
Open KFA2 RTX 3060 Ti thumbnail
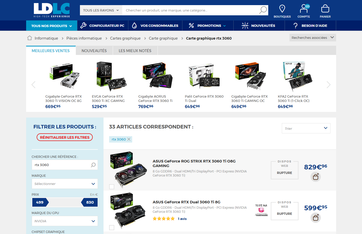[297, 76]
